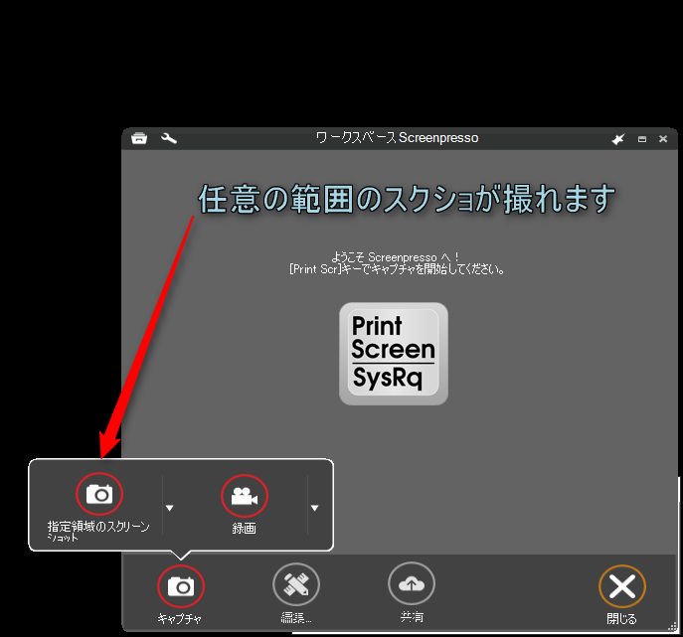Click the [Print Scr]キーでキャプチャを開始 text

[x=397, y=269]
